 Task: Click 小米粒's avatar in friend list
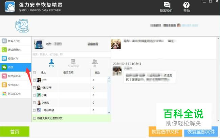(39, 103)
